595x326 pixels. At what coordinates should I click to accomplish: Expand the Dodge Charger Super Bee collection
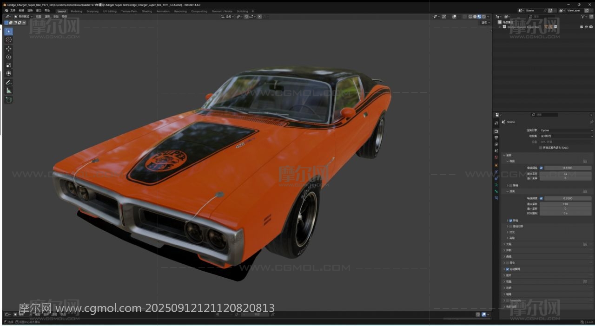[500, 27]
